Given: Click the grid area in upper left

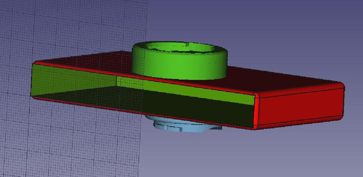Looking at the screenshot, I should [x=45, y=24].
